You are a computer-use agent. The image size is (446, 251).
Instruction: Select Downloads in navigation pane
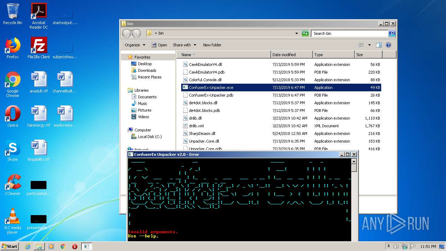147,70
